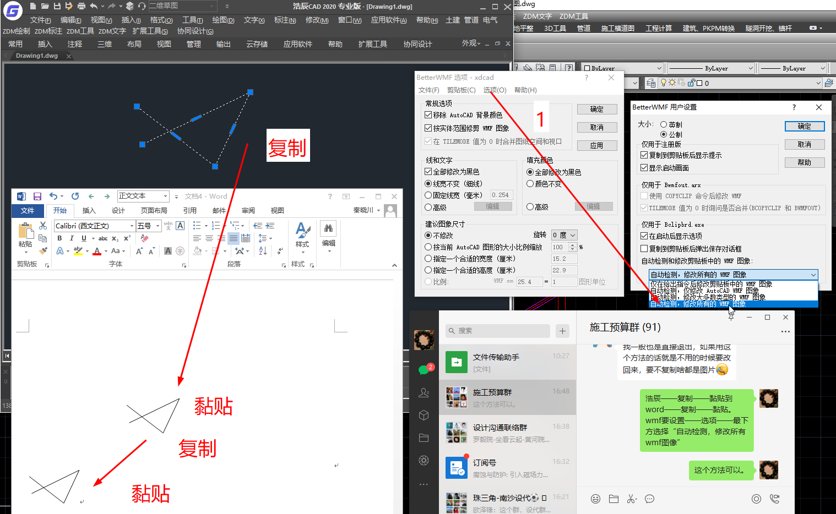Uncheck 移除 AutoCAD 背景颜色 checkbox

pyautogui.click(x=428, y=115)
